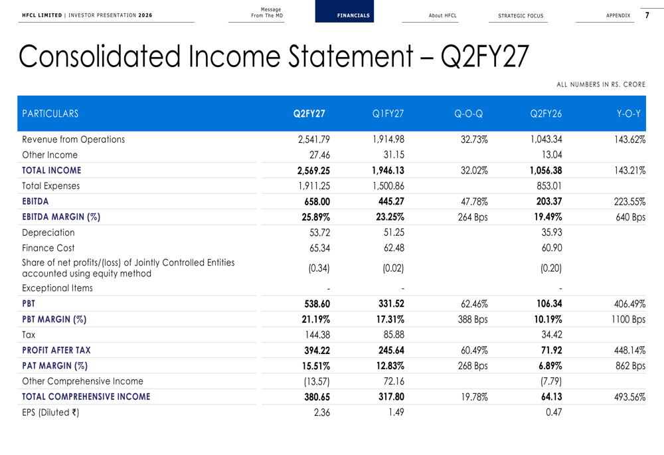Click the PAT MARGIN (%) label
The image size is (664, 455).
point(54,365)
